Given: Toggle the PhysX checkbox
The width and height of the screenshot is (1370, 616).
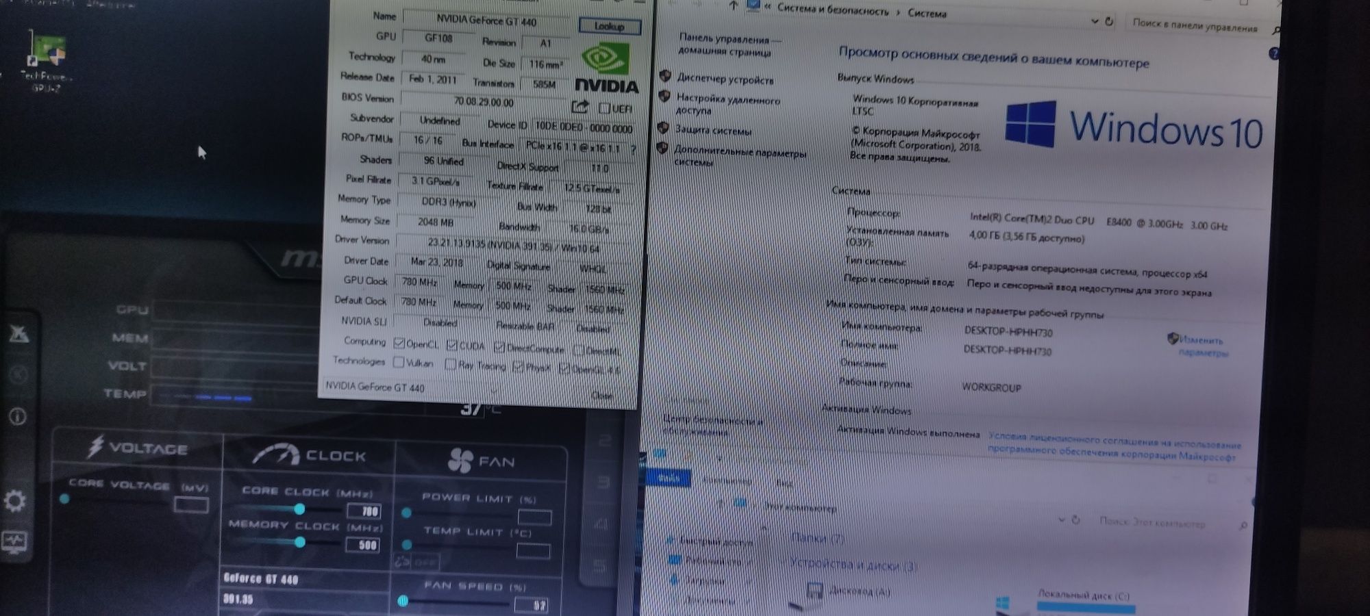Looking at the screenshot, I should tap(518, 367).
